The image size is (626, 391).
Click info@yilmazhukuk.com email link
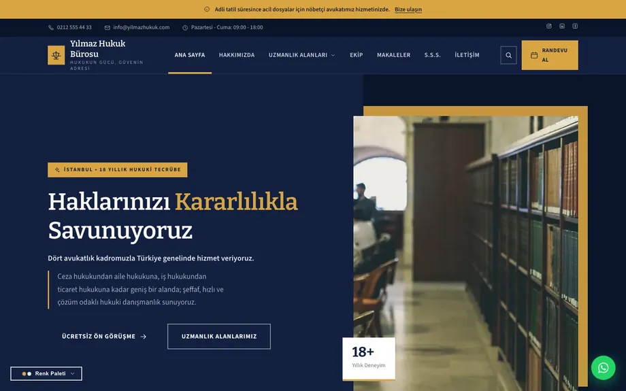point(142,27)
